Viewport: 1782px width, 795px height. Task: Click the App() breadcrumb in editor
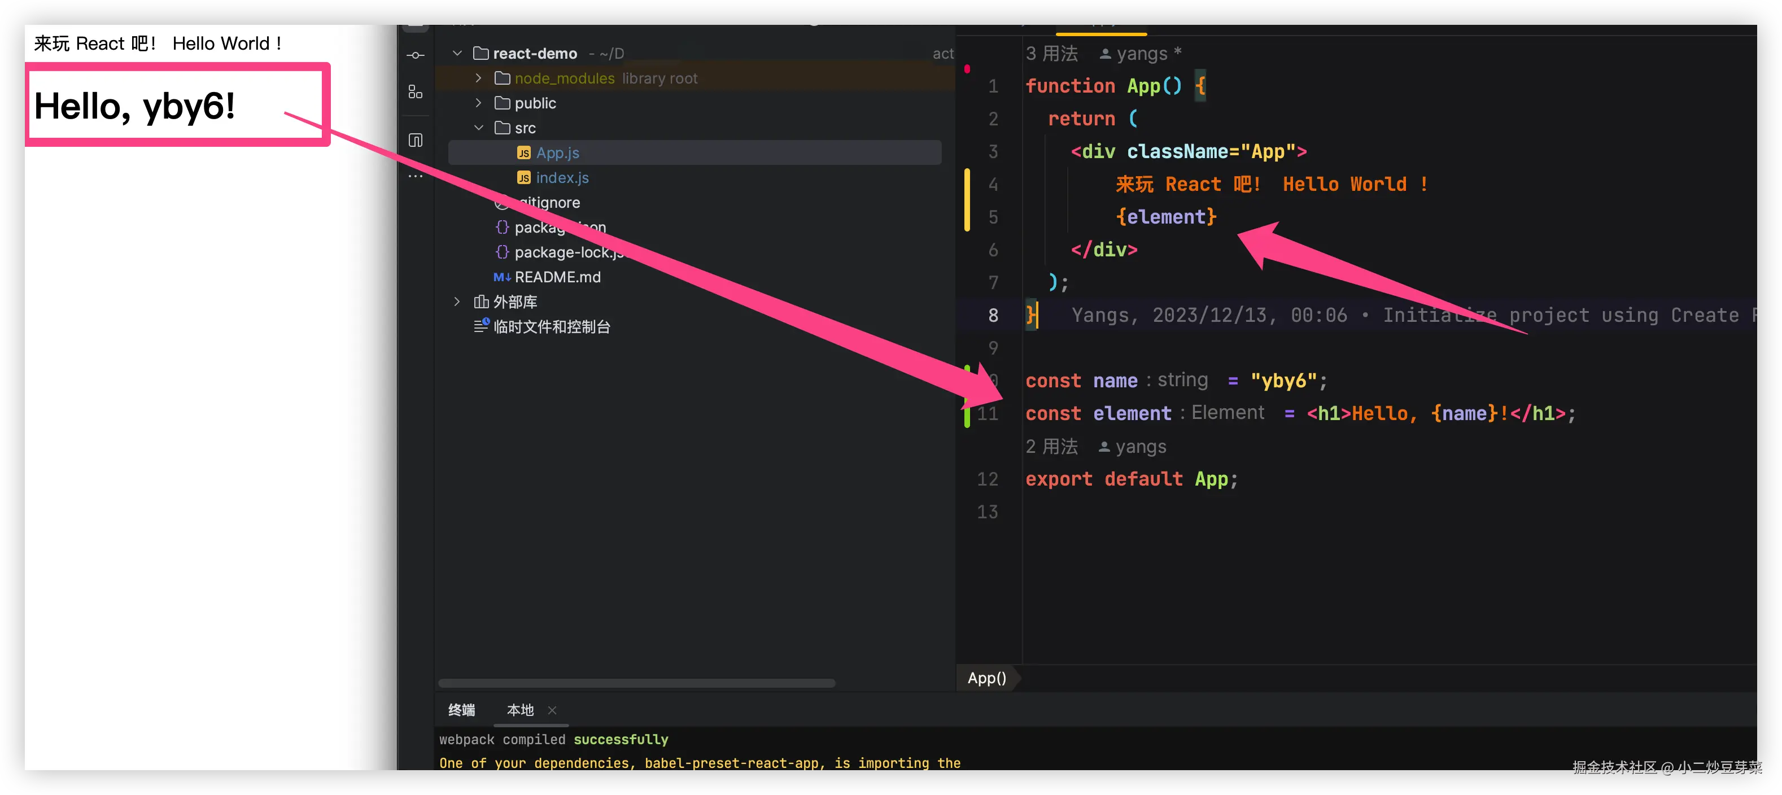[986, 678]
